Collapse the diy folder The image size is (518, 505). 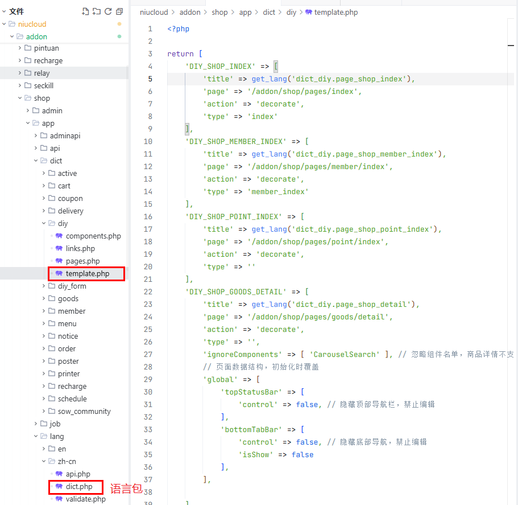point(44,223)
